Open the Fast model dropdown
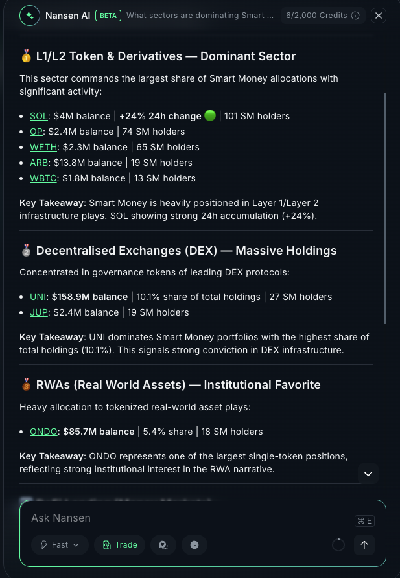The height and width of the screenshot is (578, 400). click(x=60, y=545)
